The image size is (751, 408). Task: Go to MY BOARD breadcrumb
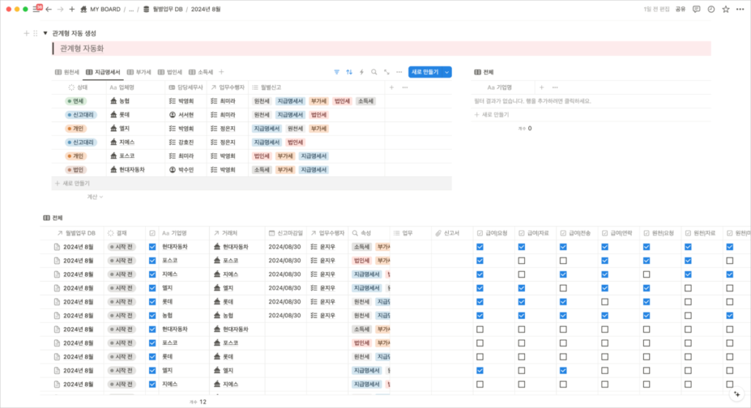click(x=100, y=9)
